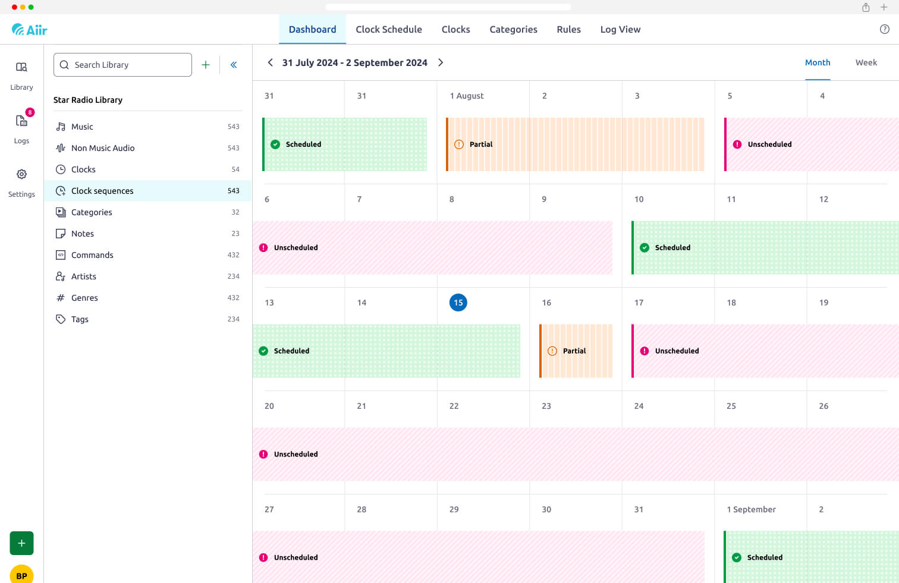This screenshot has height=583, width=899.
Task: Open the Library sidebar icon
Action: 21,67
